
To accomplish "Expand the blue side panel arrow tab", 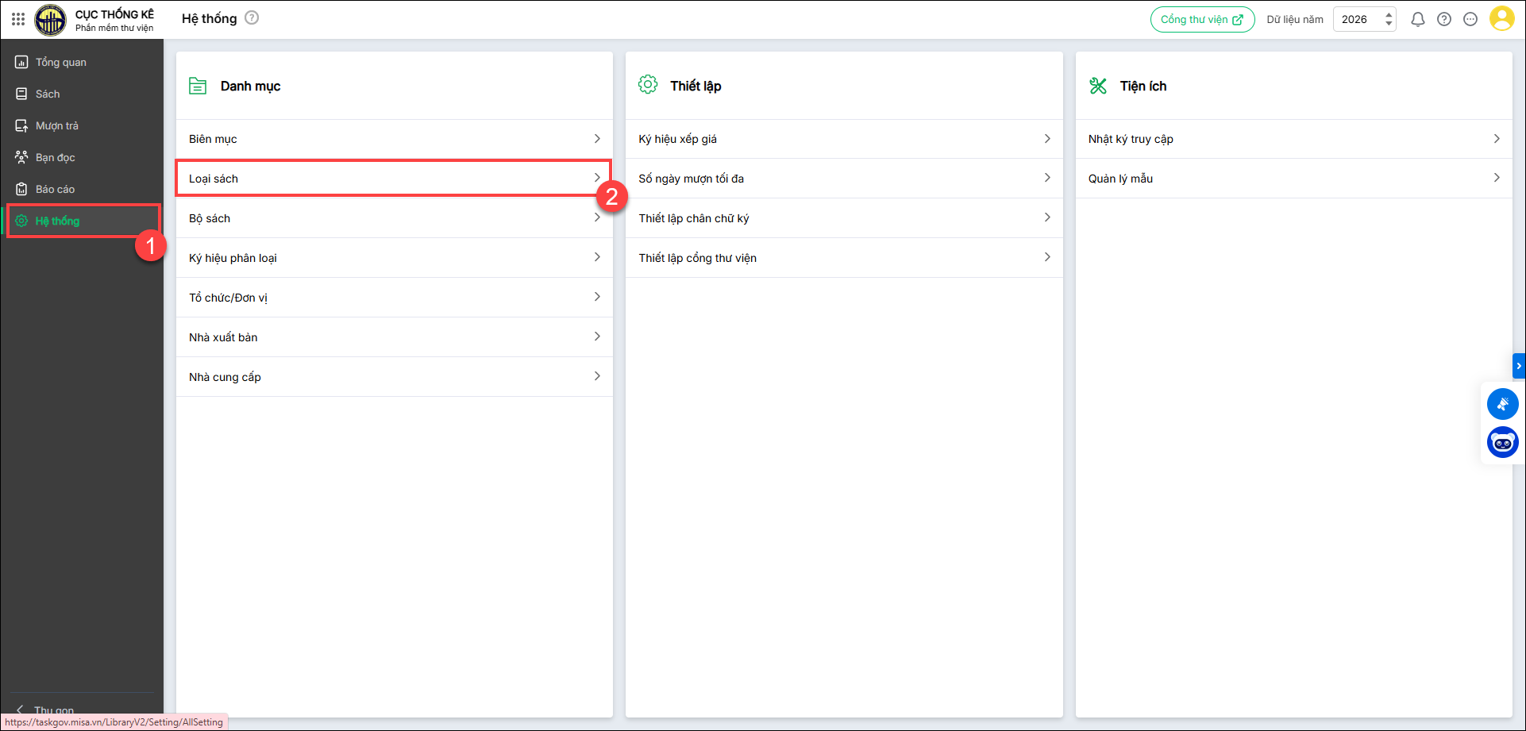I will [x=1519, y=366].
